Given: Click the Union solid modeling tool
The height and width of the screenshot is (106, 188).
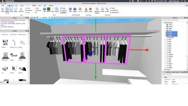Looking at the screenshot, I should point(70,10).
